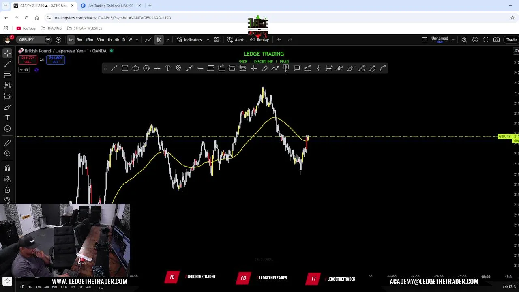Click the browser address bar URL

point(113,18)
